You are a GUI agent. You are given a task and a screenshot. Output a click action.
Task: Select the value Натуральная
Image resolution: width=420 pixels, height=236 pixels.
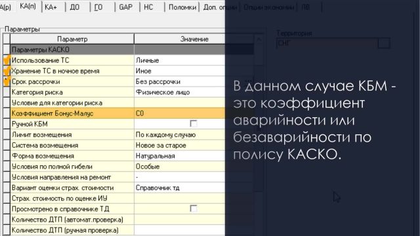(155, 156)
